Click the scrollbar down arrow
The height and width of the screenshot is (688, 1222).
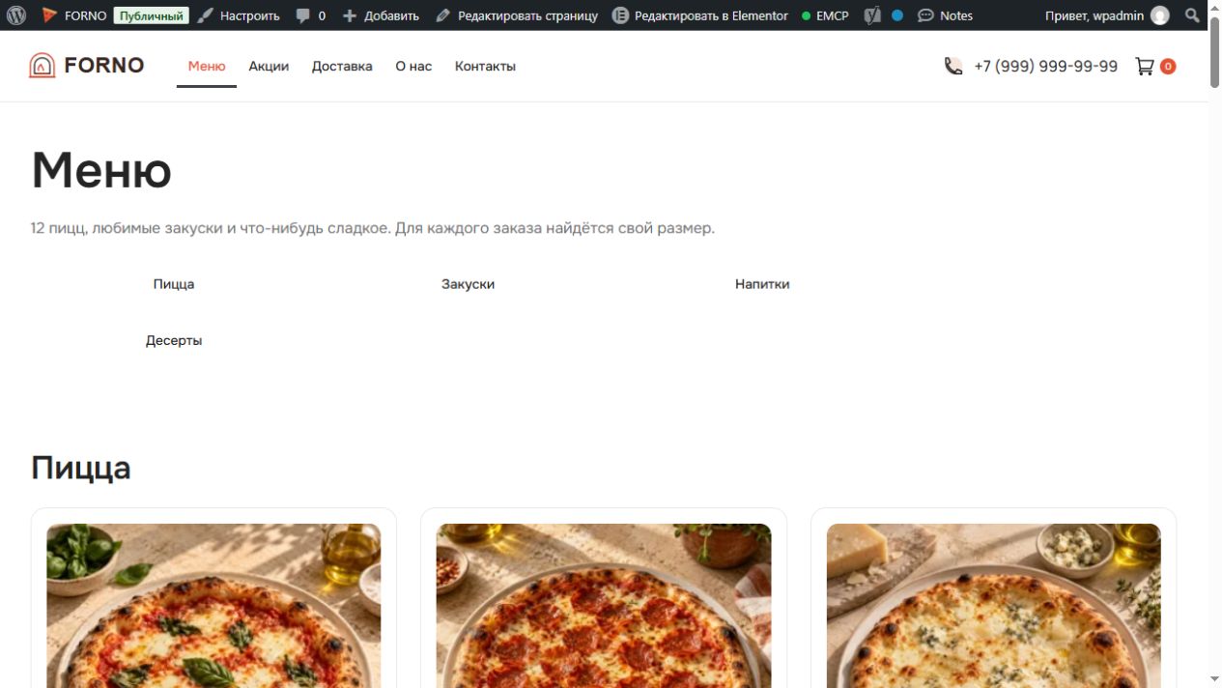(x=1214, y=679)
